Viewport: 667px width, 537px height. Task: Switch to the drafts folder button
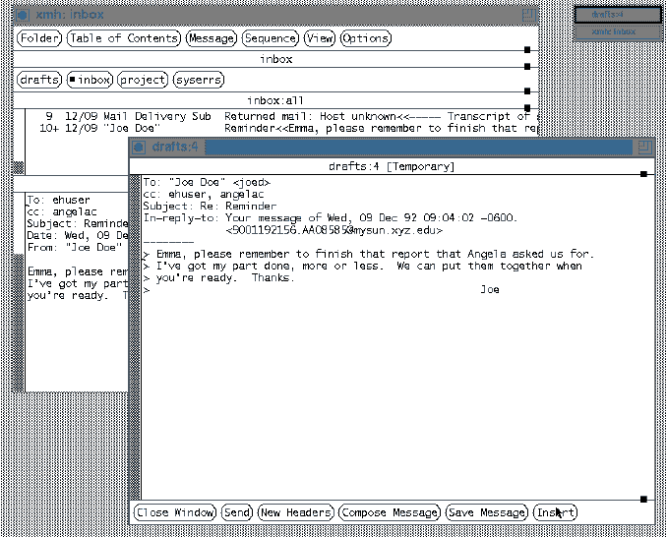tap(39, 79)
